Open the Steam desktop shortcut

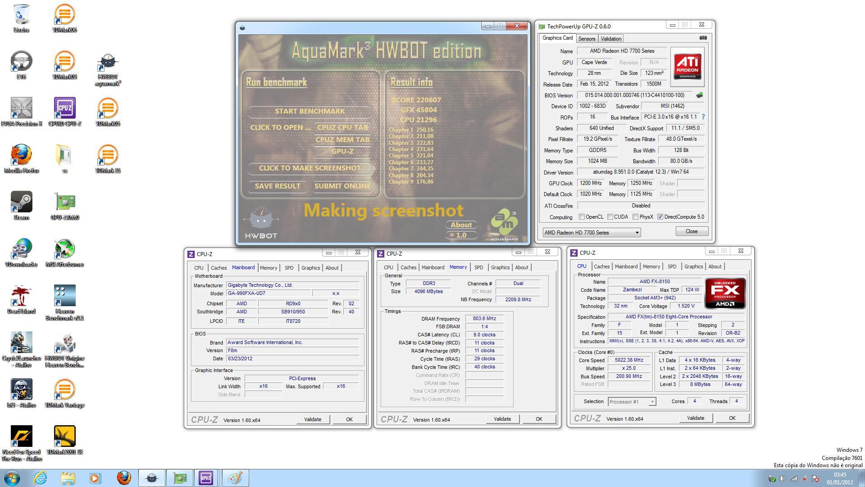pyautogui.click(x=21, y=206)
